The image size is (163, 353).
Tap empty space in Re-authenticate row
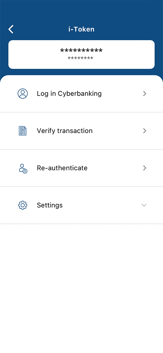(x=115, y=168)
